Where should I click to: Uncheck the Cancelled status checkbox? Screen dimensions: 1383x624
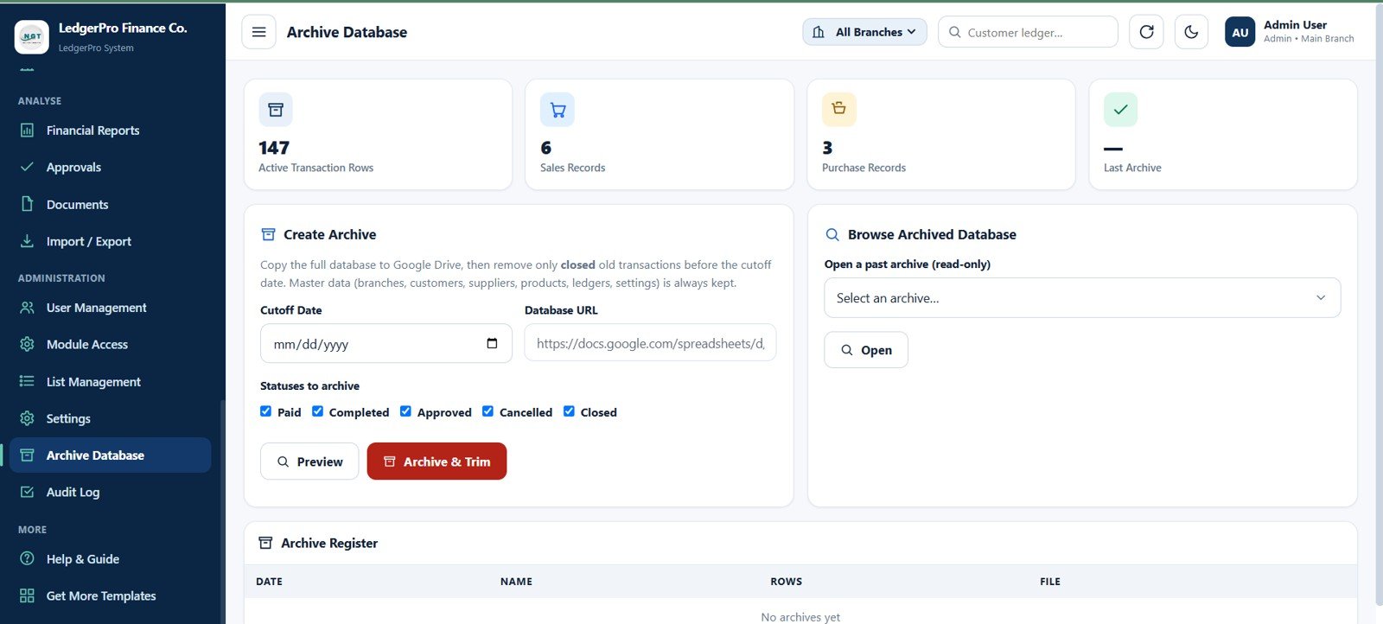(x=488, y=411)
